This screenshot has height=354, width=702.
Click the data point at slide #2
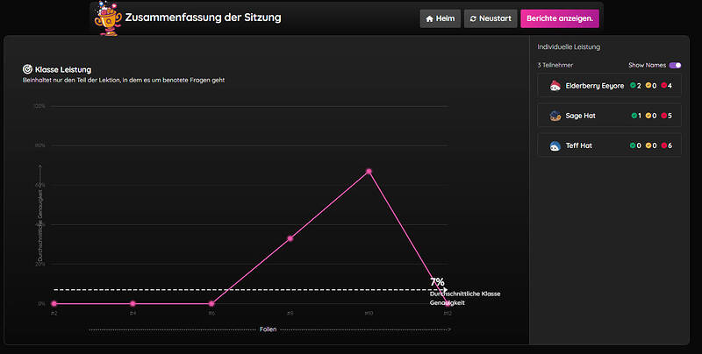tap(54, 303)
